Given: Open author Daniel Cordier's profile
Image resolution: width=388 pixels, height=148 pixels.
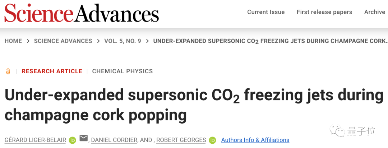Looking at the screenshot, I should pyautogui.click(x=114, y=140).
